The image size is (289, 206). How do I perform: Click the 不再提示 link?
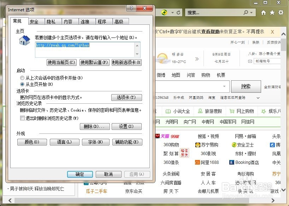[255, 32]
